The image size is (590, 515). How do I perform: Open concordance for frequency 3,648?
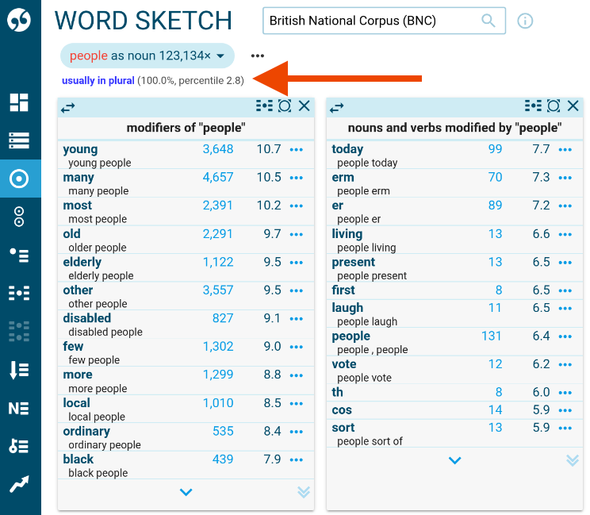(x=218, y=149)
